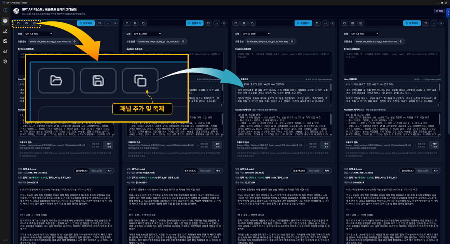Expand the GPT-4.1-mini model dropdown in second panel
450x244 pixels.
pos(147,34)
